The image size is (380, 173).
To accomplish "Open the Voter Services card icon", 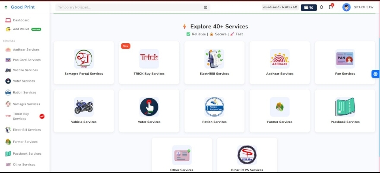I will 149,107.
